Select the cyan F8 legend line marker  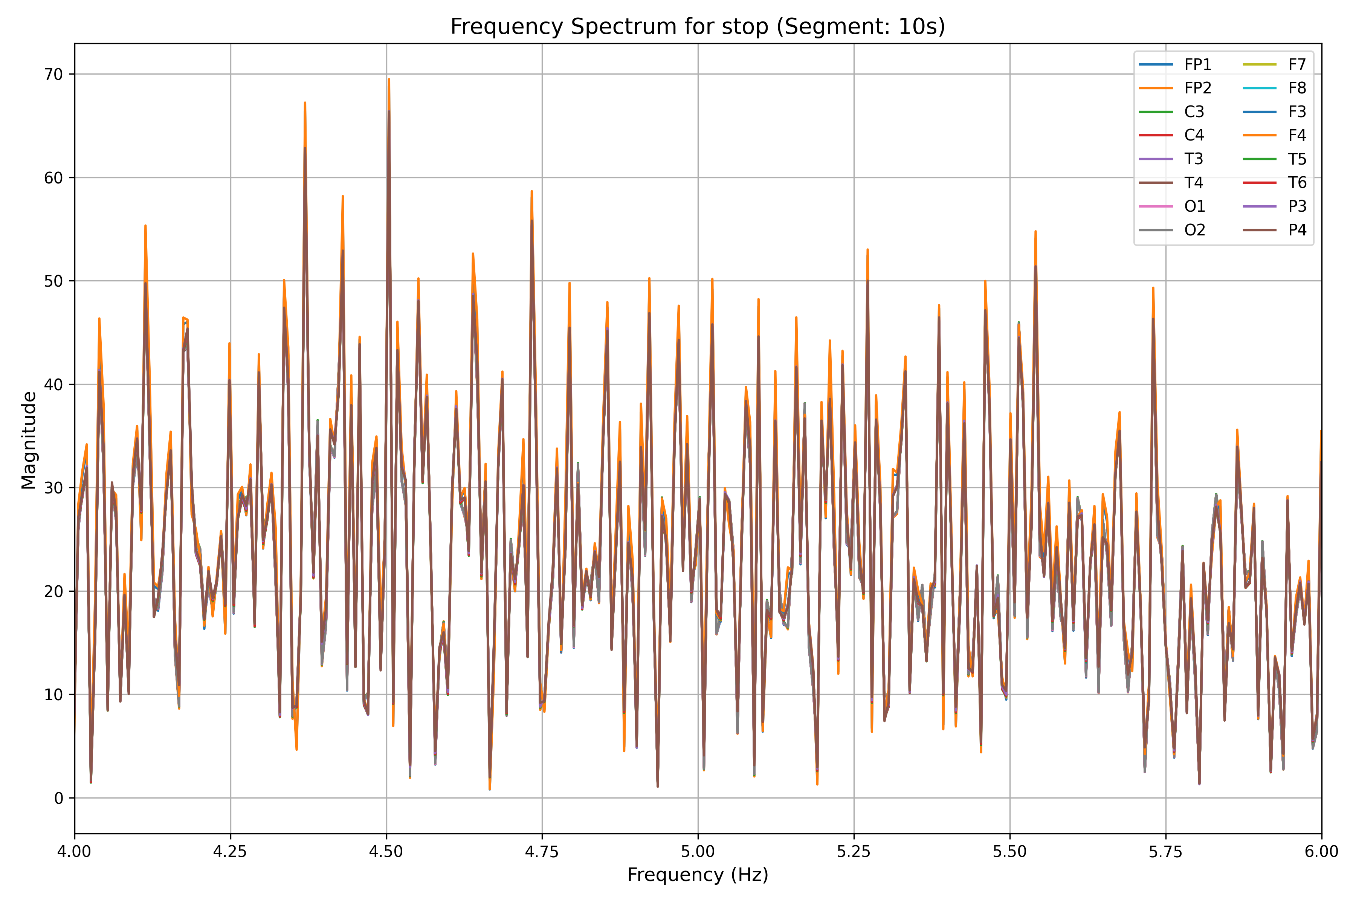[1260, 88]
